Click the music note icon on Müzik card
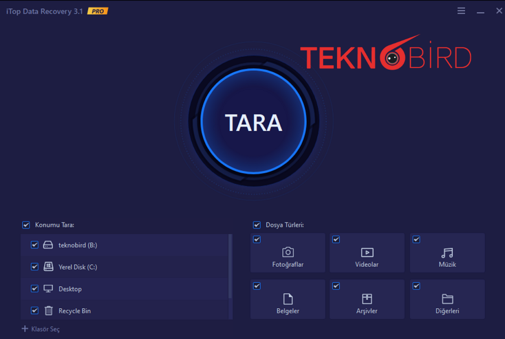This screenshot has width=505, height=339. [x=448, y=253]
